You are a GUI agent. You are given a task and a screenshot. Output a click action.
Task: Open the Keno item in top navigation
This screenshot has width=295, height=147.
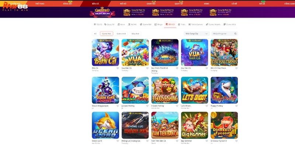pyautogui.click(x=206, y=4)
